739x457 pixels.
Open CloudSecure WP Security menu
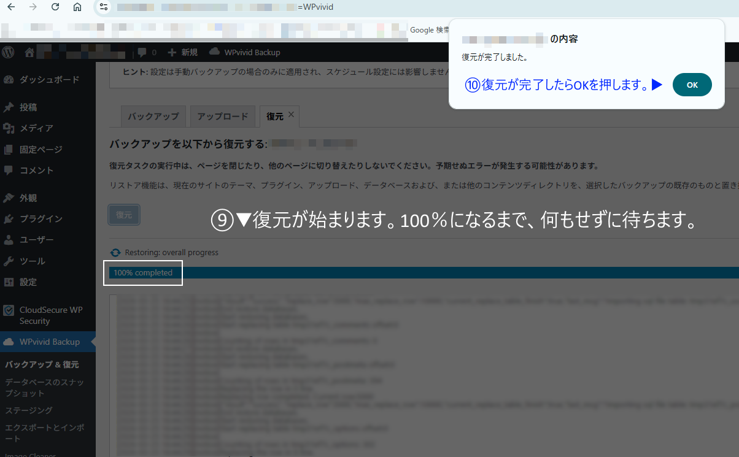coord(50,315)
